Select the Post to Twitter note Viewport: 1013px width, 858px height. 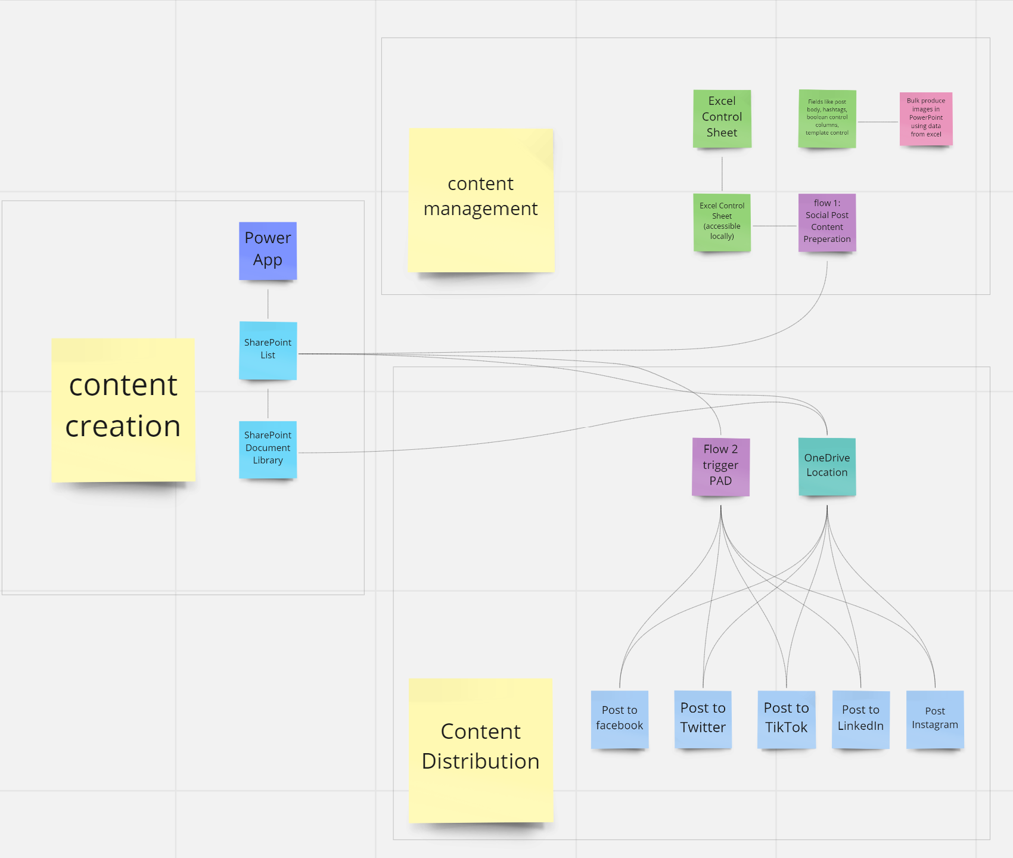[x=703, y=719]
